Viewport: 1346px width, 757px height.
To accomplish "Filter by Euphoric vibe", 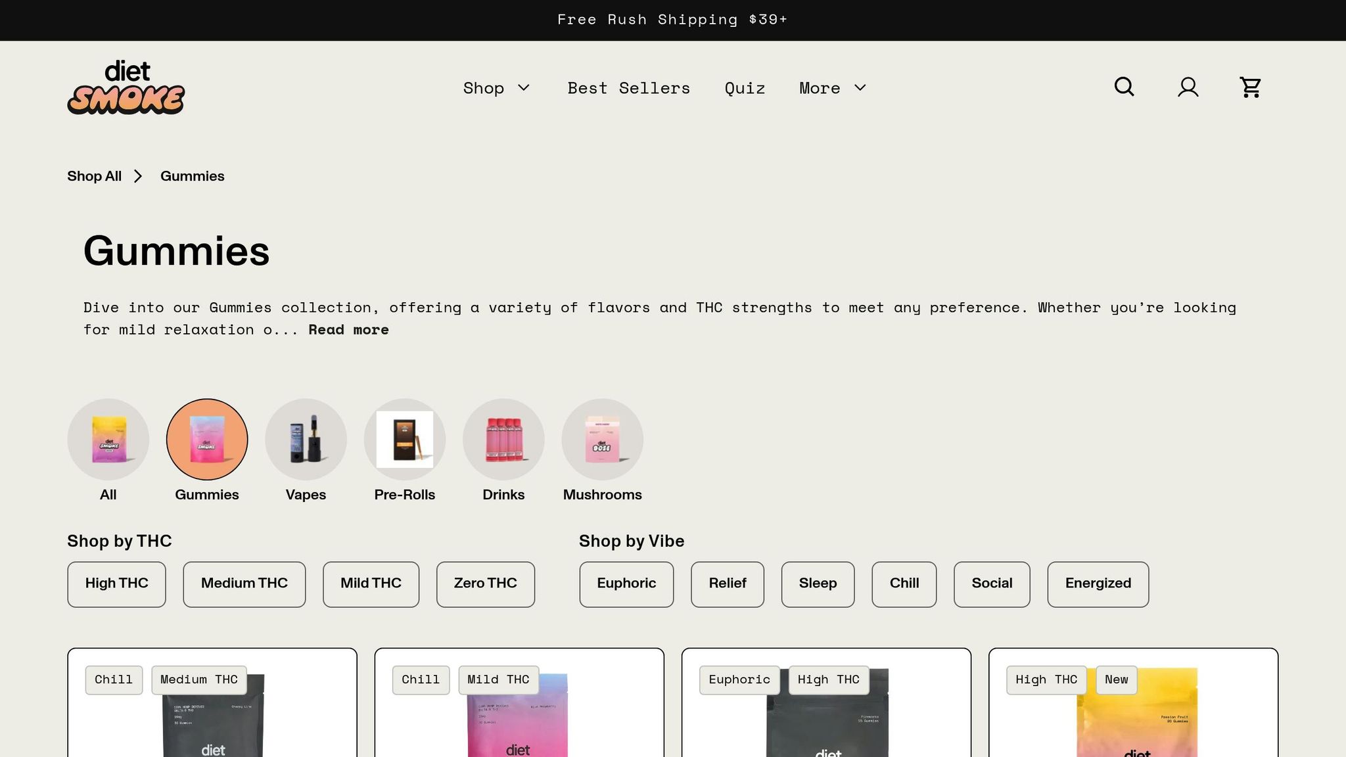I will tap(626, 584).
